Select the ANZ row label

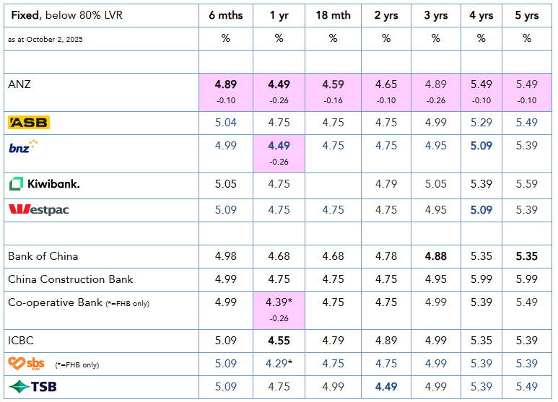[x=19, y=84]
